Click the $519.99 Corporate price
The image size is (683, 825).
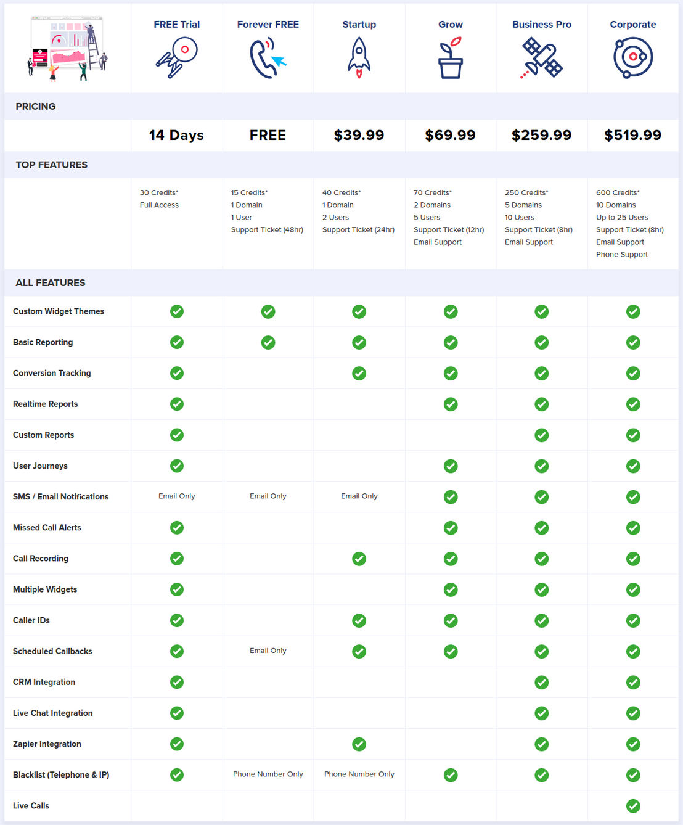pos(633,135)
